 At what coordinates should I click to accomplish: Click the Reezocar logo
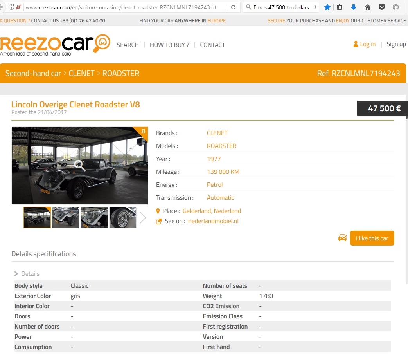click(55, 44)
